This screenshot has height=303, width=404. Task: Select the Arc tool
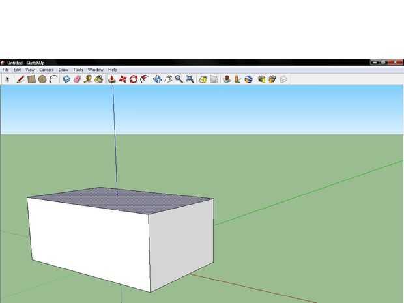pos(53,79)
